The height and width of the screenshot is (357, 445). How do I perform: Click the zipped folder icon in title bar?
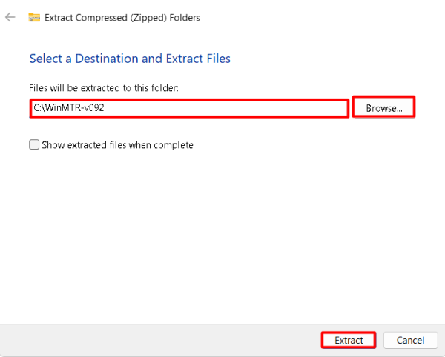click(x=33, y=17)
